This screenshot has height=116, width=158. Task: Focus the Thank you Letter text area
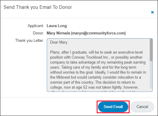(99, 65)
